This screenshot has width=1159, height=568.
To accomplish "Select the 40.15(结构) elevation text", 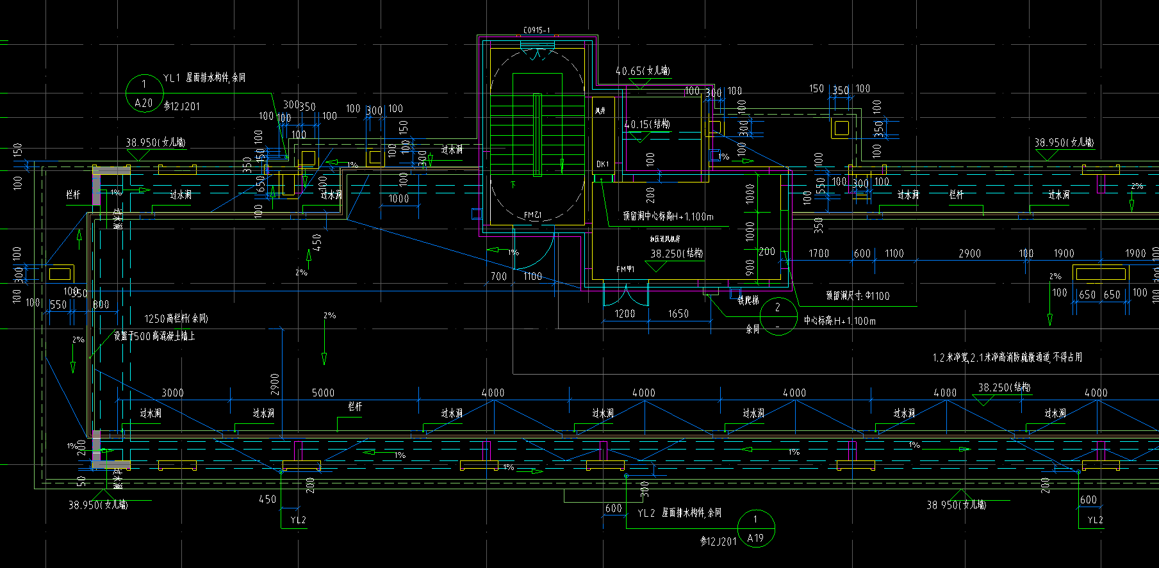I will 647,124.
